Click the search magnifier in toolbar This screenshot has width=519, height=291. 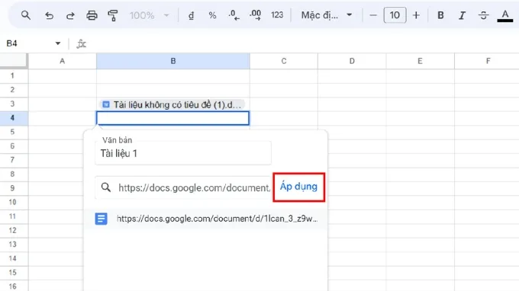pyautogui.click(x=26, y=15)
